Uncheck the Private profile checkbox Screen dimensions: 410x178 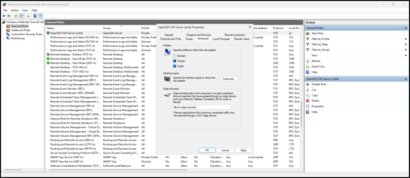click(x=175, y=61)
